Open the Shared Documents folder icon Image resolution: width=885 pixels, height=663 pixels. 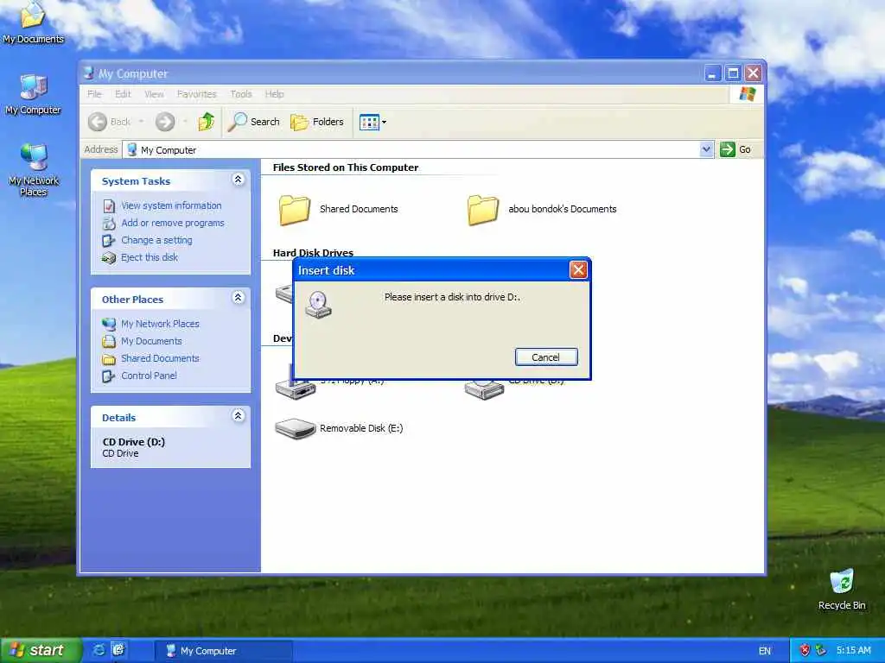point(295,210)
